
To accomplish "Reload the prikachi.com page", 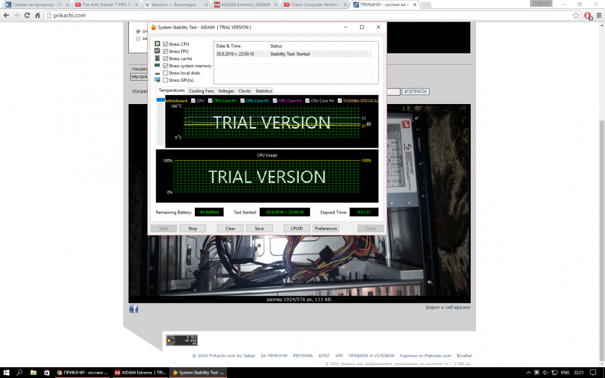I will click(x=27, y=16).
